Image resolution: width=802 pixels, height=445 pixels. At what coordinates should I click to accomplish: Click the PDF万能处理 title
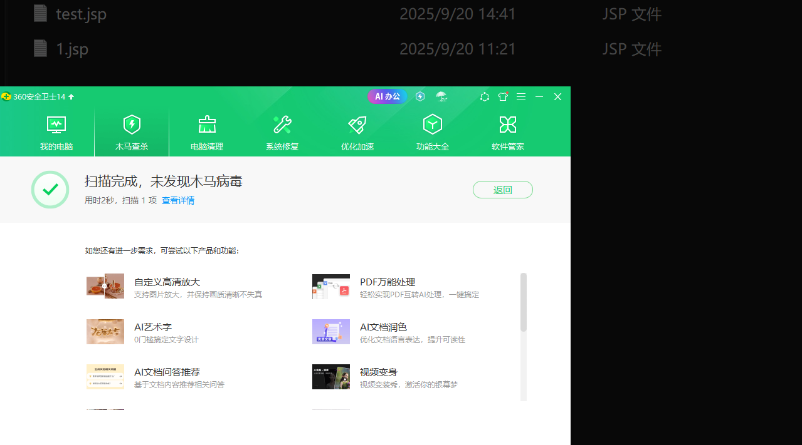tap(388, 282)
